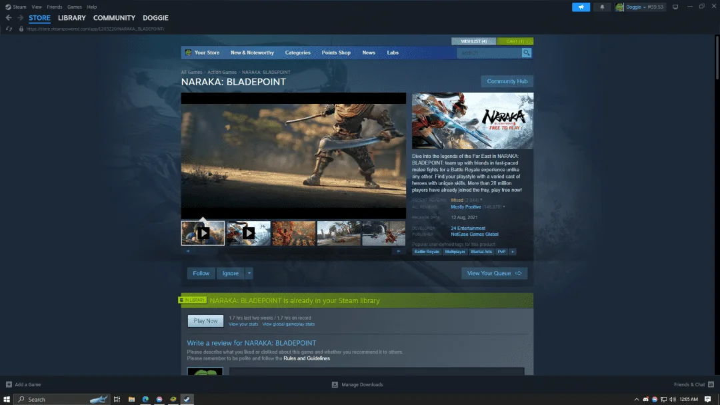Open developer 24 Entertainment link

click(468, 228)
